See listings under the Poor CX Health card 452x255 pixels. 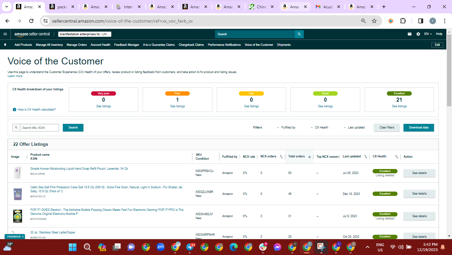(x=177, y=106)
